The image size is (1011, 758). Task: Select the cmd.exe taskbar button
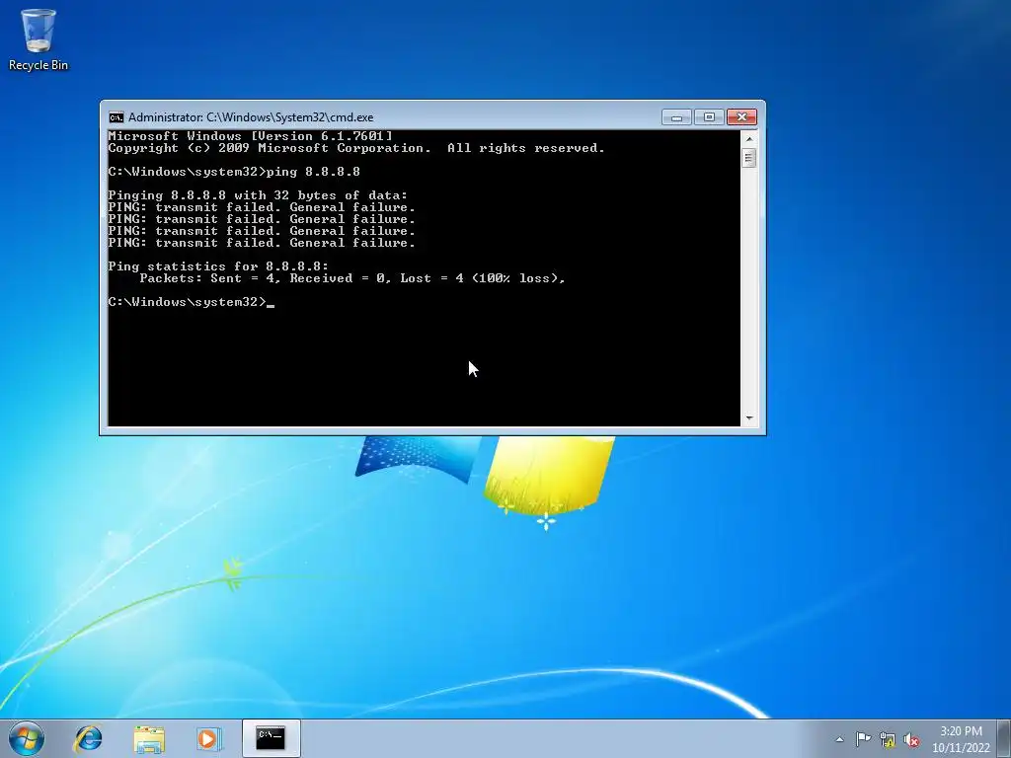[271, 738]
